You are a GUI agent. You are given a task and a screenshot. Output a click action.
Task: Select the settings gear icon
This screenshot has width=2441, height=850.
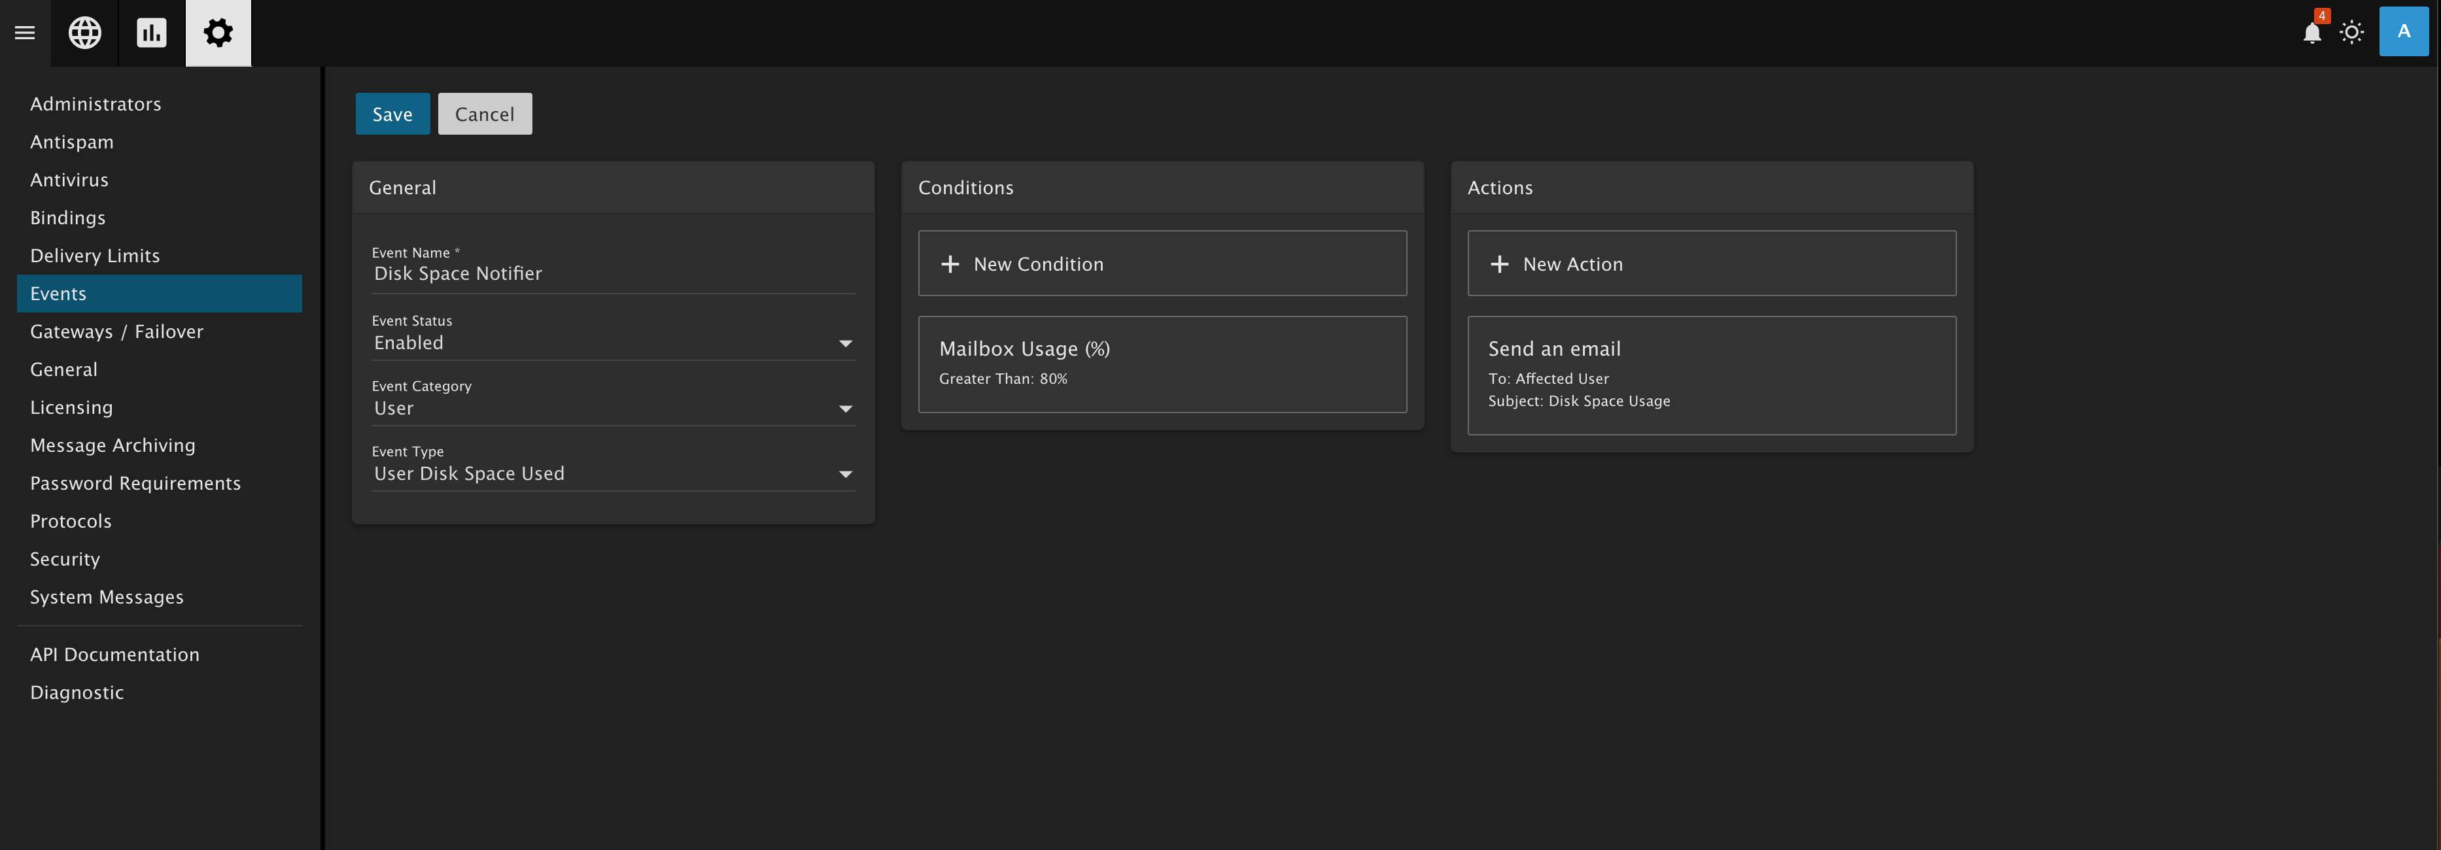click(218, 33)
